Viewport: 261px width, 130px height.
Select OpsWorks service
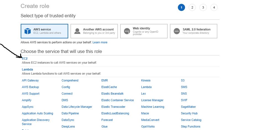[148, 126]
